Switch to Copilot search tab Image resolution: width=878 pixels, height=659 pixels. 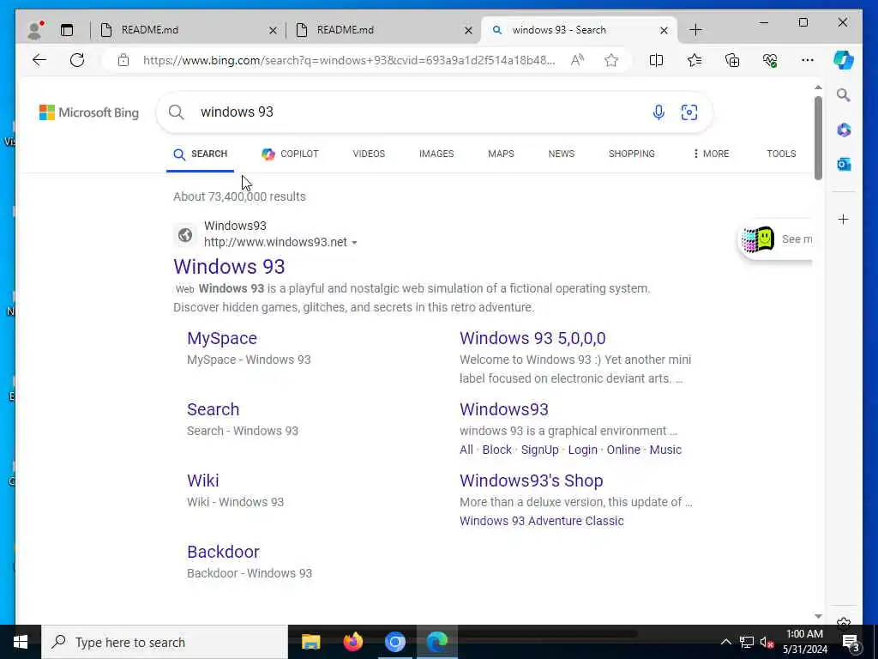[x=290, y=154]
